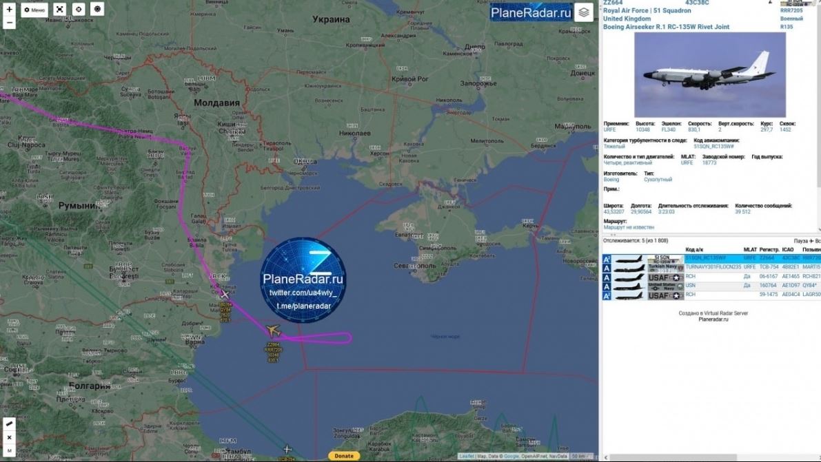Select the row with registration 59-1475
The height and width of the screenshot is (462, 821).
[x=711, y=295]
